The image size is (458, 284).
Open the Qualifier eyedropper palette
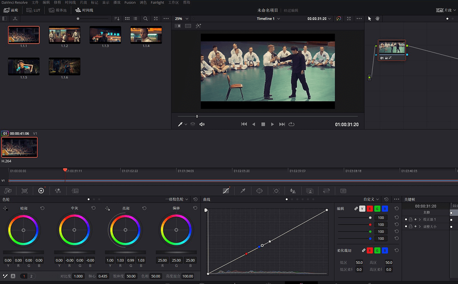tap(243, 191)
